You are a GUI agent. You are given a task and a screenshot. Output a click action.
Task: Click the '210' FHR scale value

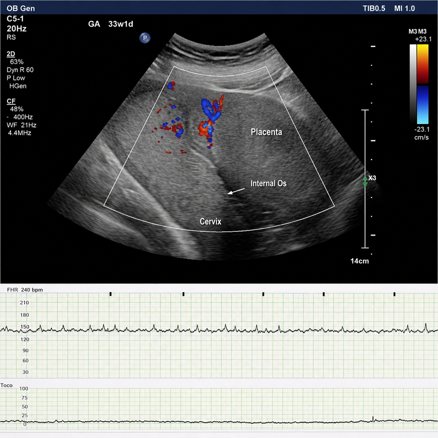[x=24, y=302]
